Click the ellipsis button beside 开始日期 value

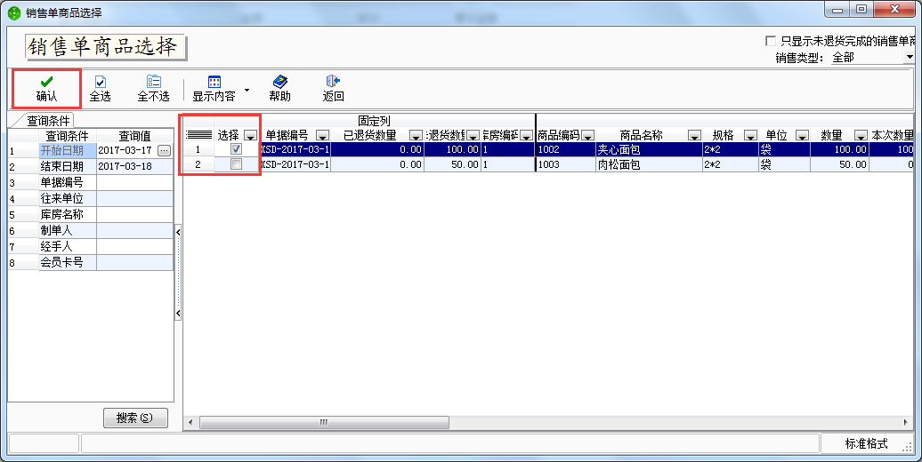coord(164,151)
